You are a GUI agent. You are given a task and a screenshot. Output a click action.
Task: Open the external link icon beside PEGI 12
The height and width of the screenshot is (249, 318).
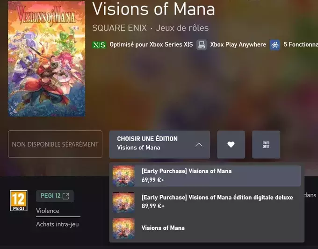(66, 196)
